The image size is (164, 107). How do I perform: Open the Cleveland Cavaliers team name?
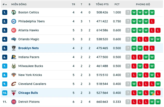pos(32,84)
